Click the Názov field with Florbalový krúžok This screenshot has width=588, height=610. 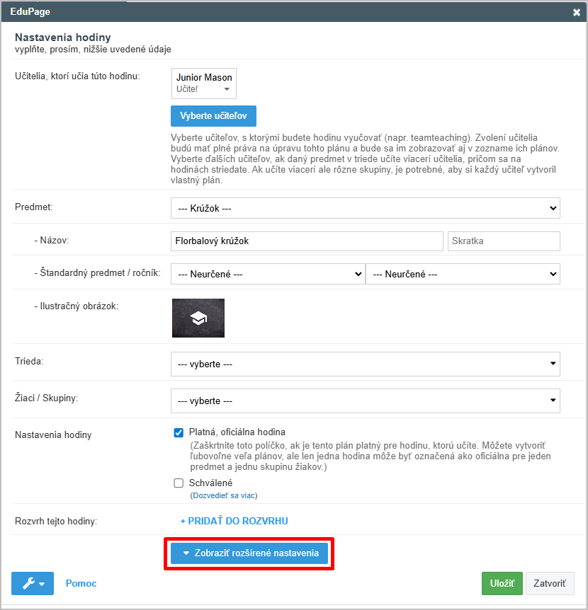tap(307, 241)
